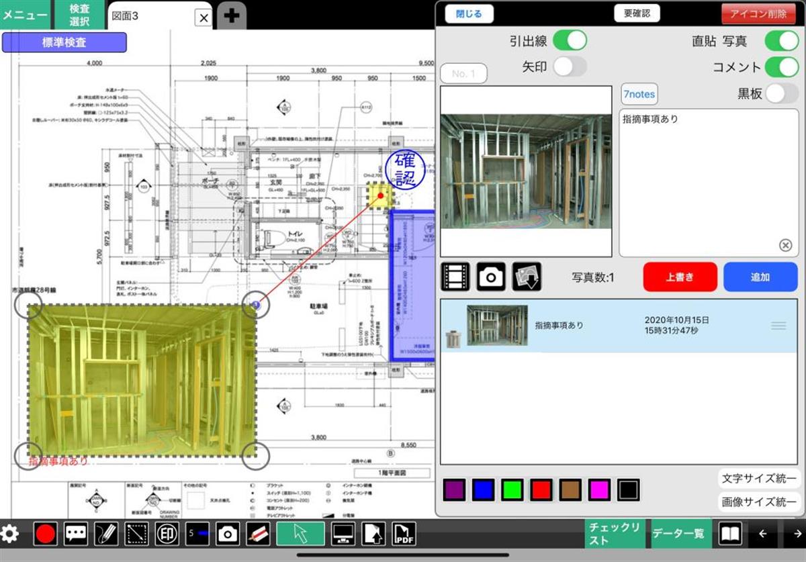Screen dimensions: 806x562
Task: Open the 要確認 status selector
Action: [x=636, y=13]
